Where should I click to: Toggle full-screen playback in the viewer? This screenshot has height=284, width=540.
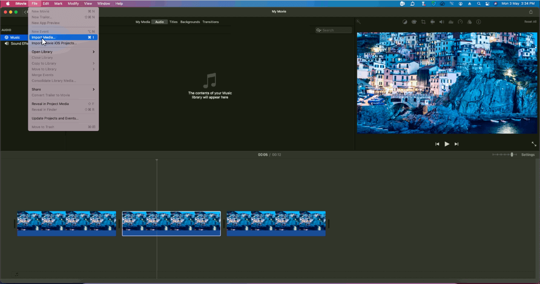tap(534, 144)
